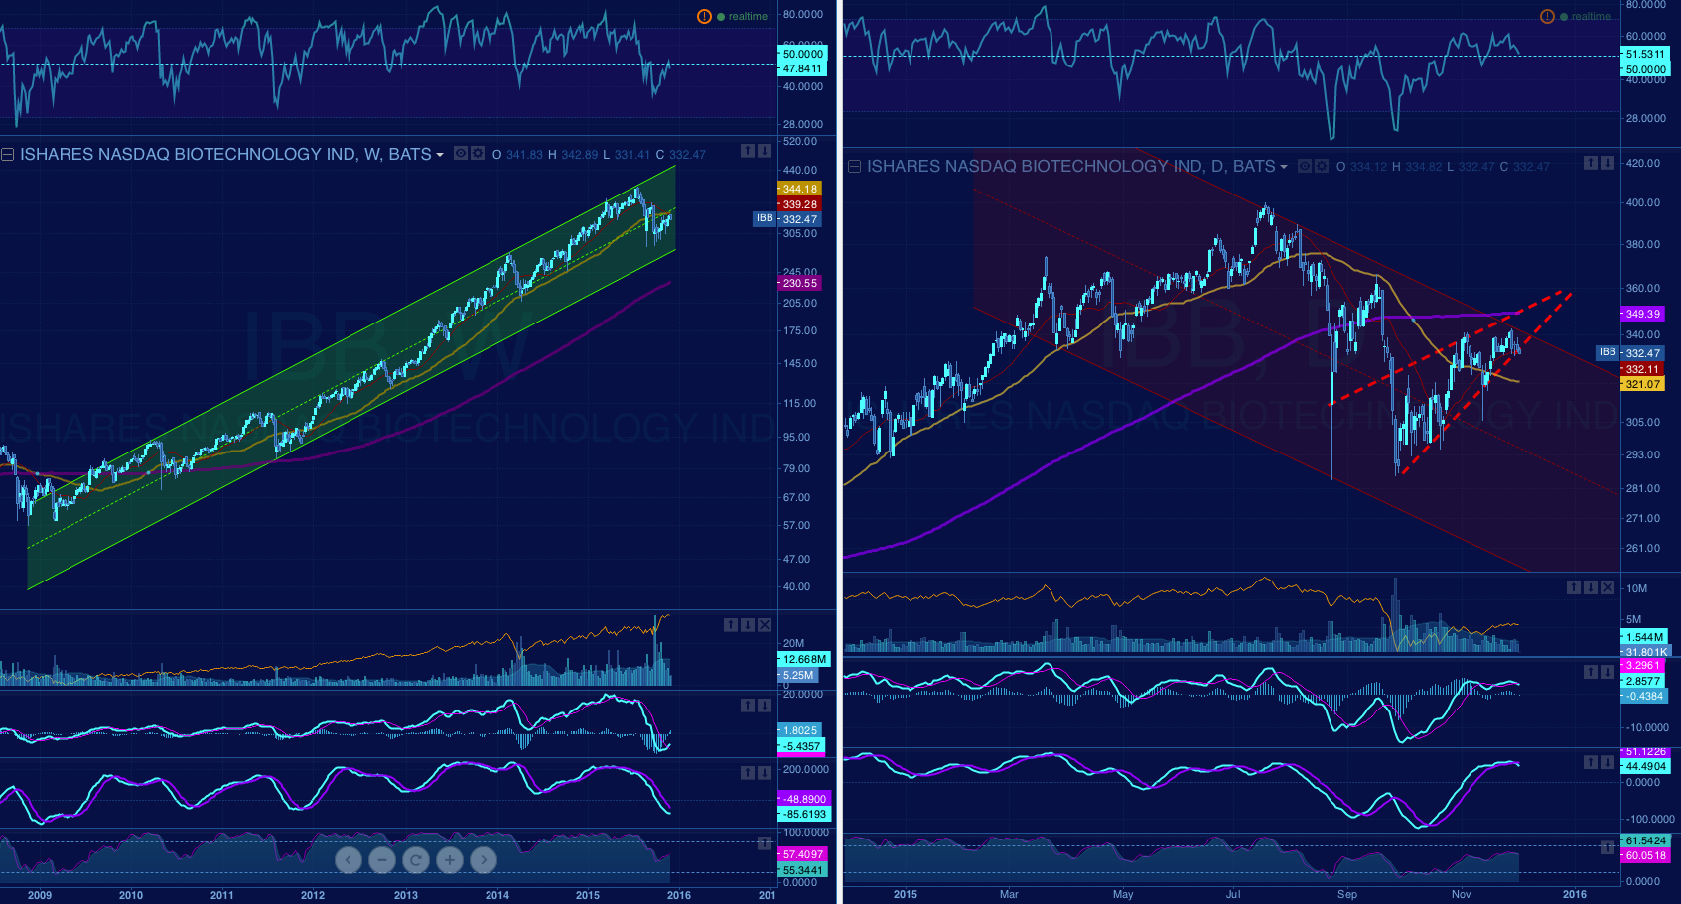The width and height of the screenshot is (1681, 904).
Task: Click weekly RSI value tag 47.8411
Action: point(802,69)
